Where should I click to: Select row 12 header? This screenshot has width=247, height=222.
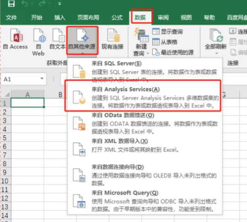pyautogui.click(x=5, y=198)
